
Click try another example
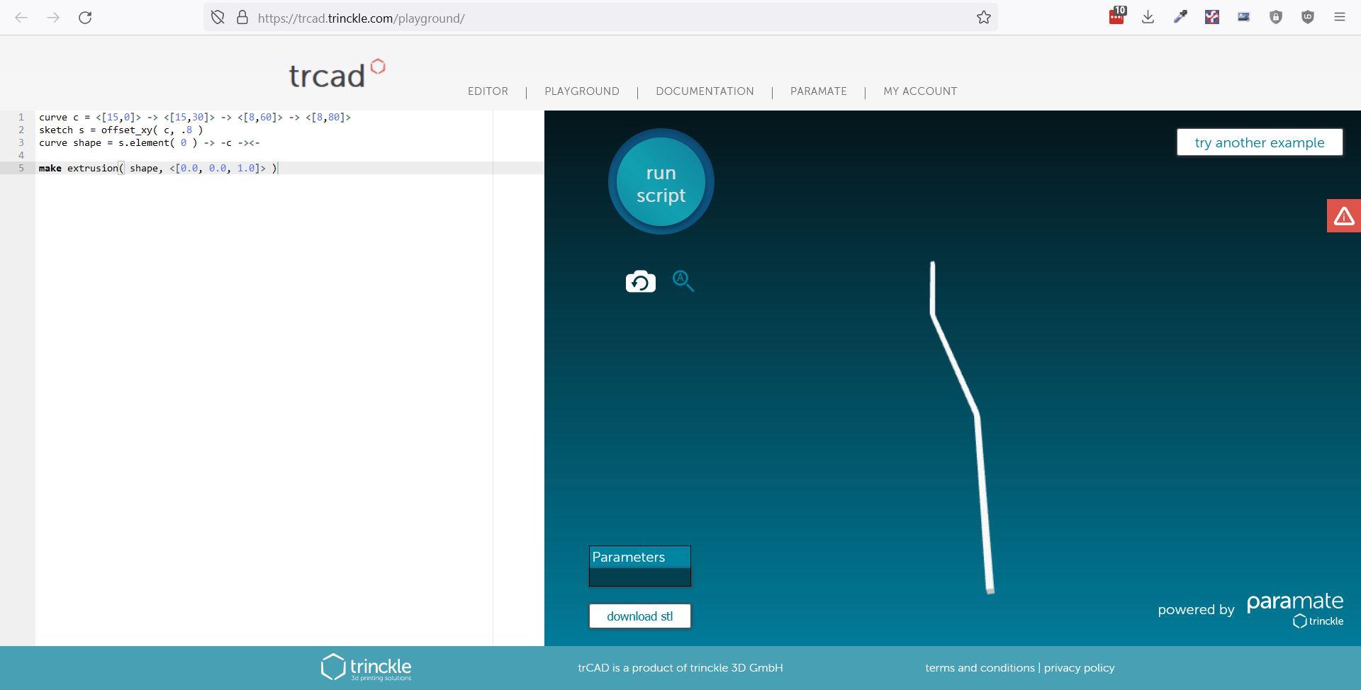point(1259,142)
